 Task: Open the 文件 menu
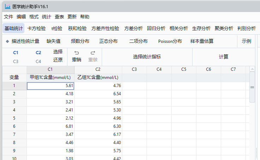pos(8,17)
